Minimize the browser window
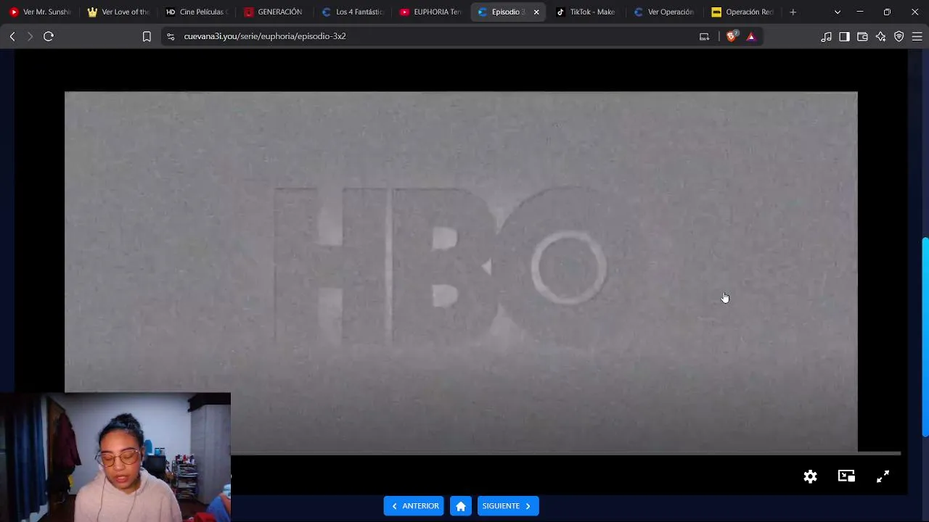The width and height of the screenshot is (929, 522). (x=860, y=12)
